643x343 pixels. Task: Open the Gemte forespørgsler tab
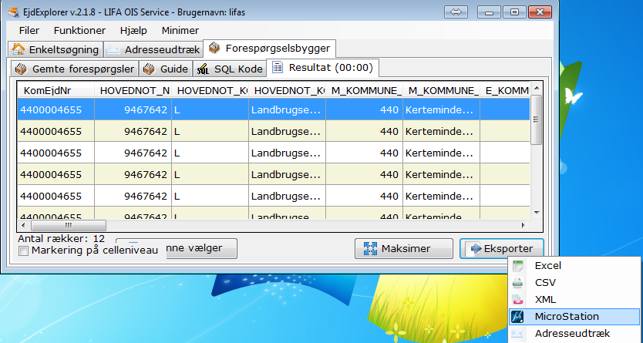coord(74,69)
